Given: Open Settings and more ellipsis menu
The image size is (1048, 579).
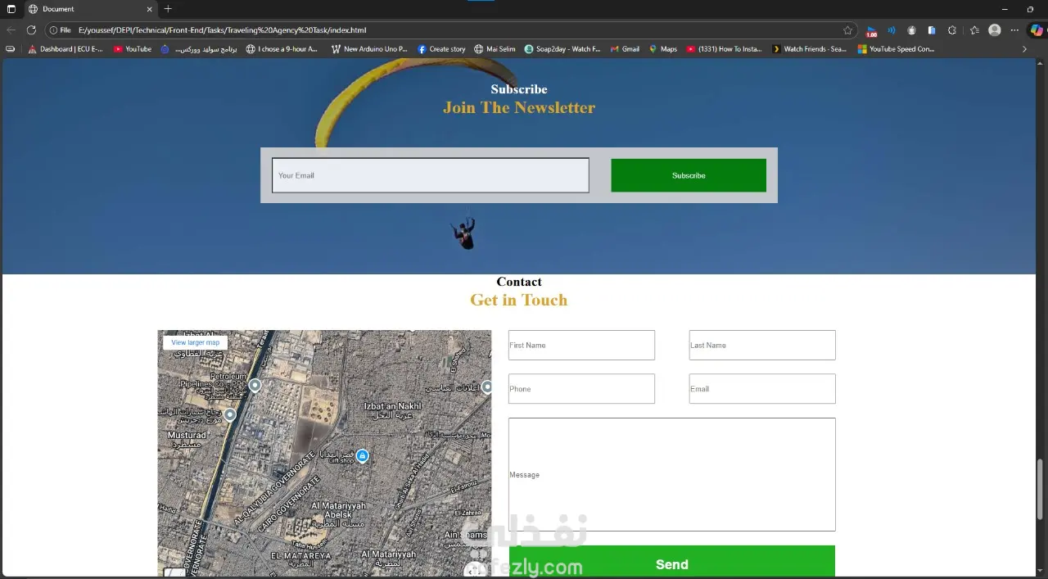Looking at the screenshot, I should tap(1015, 30).
